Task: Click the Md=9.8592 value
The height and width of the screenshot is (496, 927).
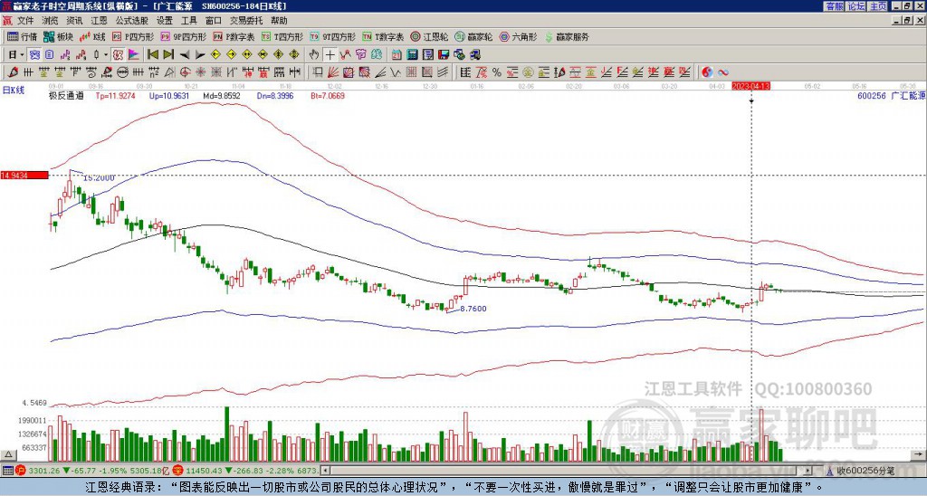Action: (x=222, y=96)
